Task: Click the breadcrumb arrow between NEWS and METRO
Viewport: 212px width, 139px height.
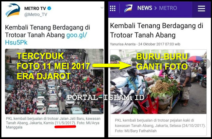Action: tap(155, 8)
